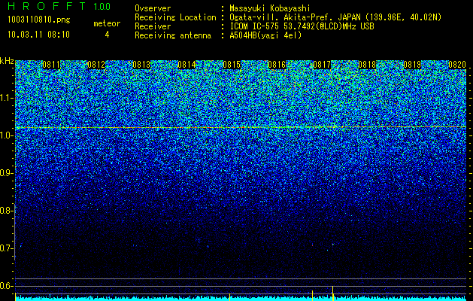Click the HROFFT title text
Screen dimensions: 473x301
(x=46, y=6)
